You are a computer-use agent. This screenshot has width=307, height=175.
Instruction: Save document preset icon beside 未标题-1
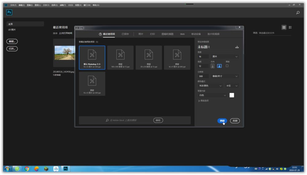(237, 47)
